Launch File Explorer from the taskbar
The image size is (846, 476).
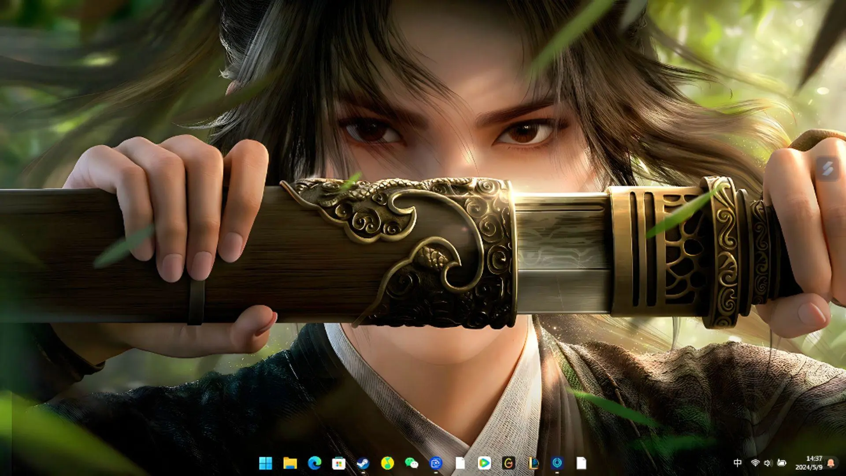(290, 463)
